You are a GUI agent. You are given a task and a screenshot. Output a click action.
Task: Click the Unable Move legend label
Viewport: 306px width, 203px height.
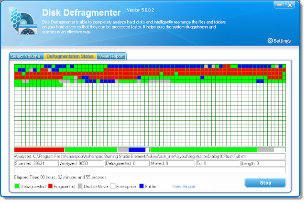pyautogui.click(x=96, y=187)
